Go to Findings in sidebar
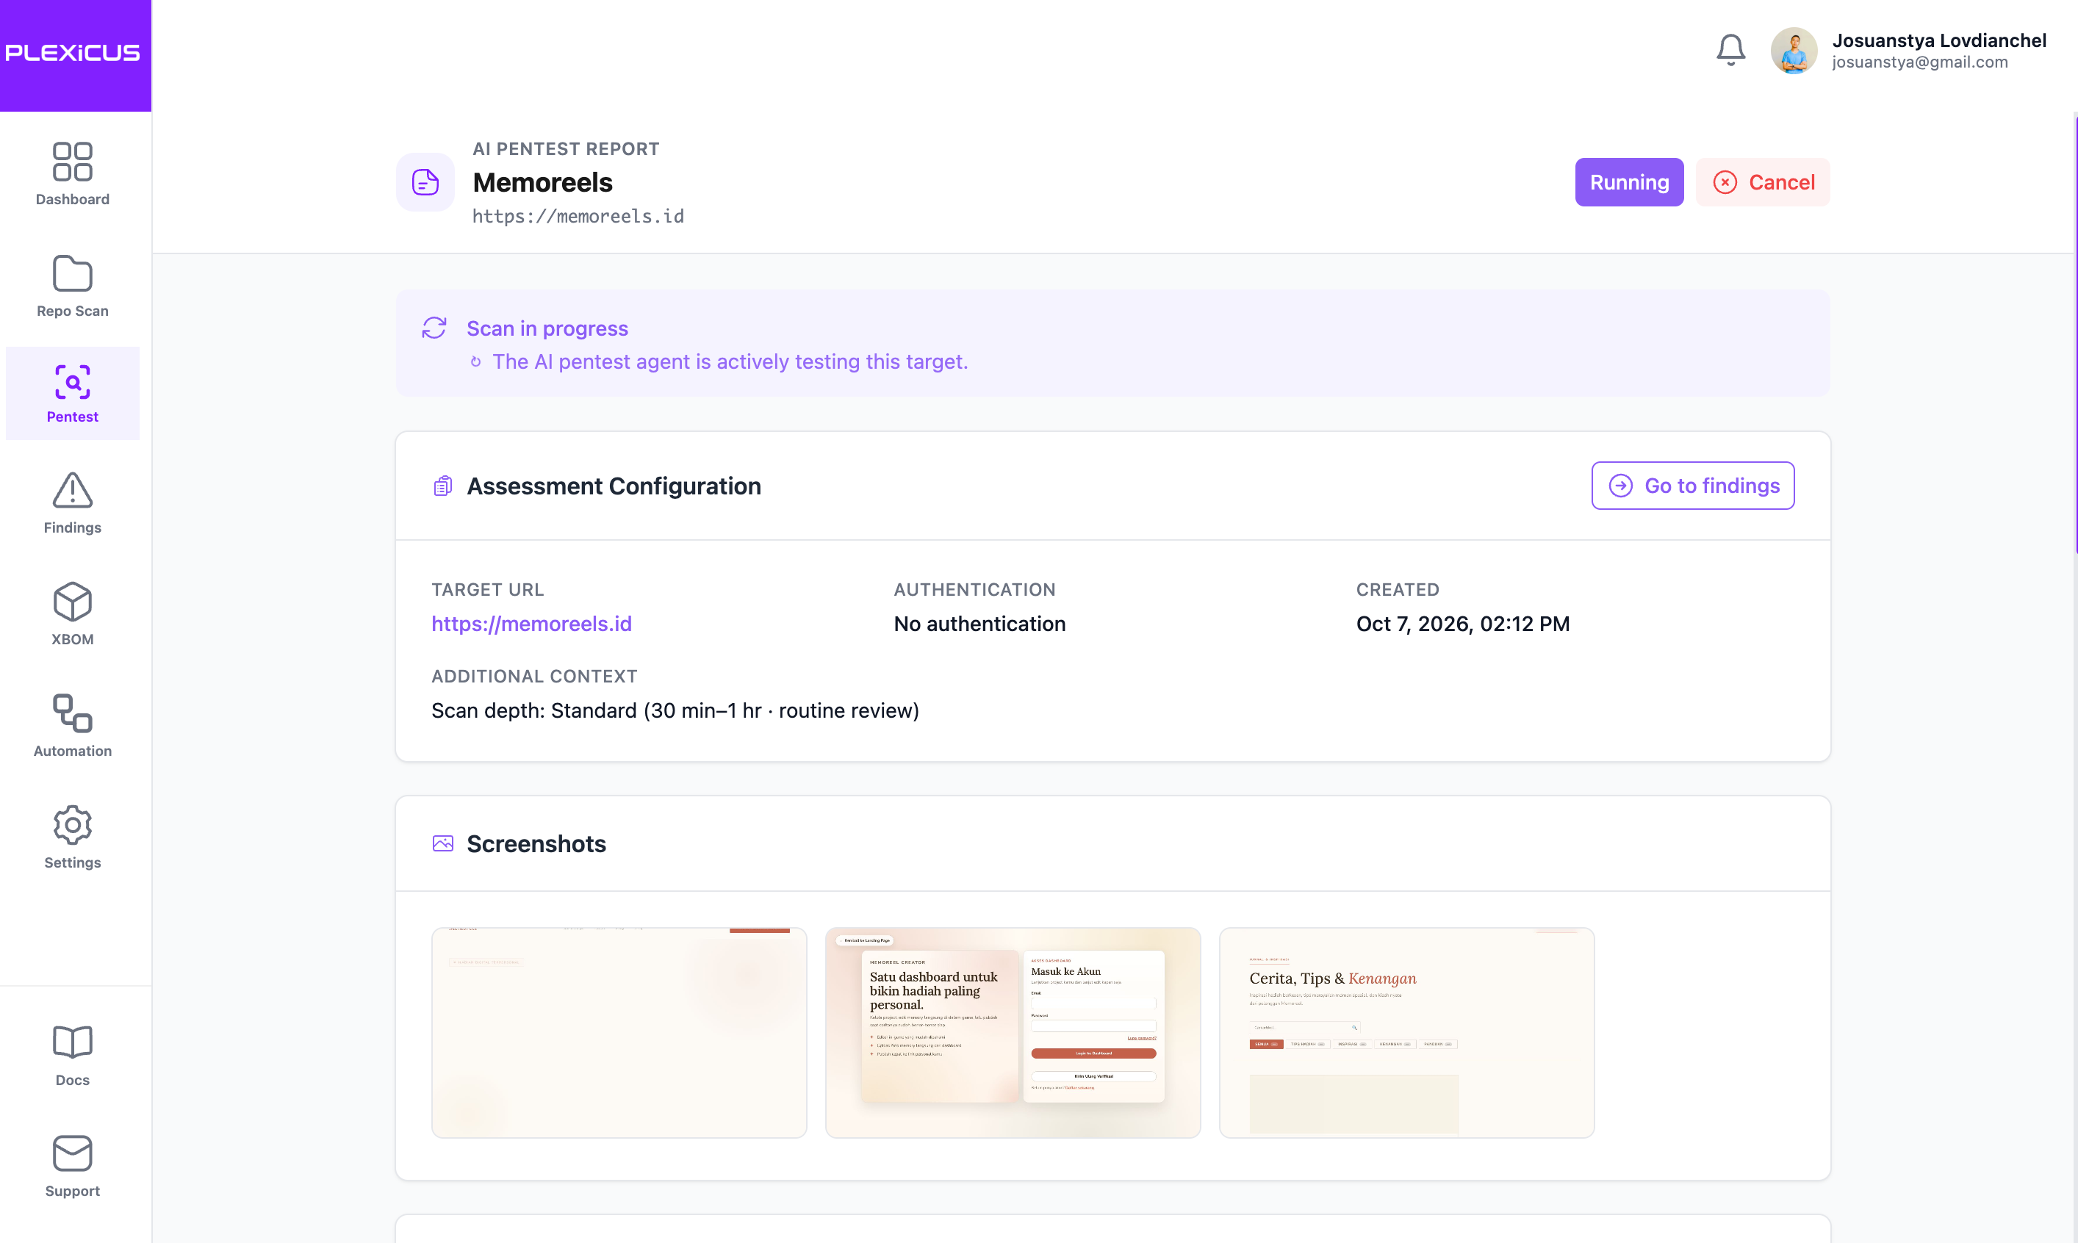Viewport: 2078px width, 1243px height. click(x=73, y=502)
